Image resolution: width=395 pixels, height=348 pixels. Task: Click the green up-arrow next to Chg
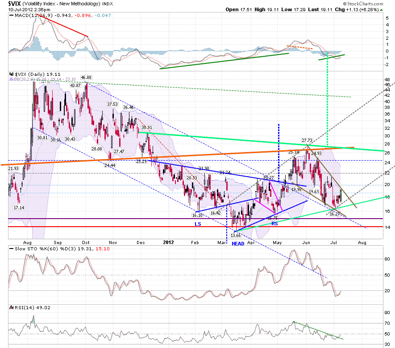click(x=382, y=10)
